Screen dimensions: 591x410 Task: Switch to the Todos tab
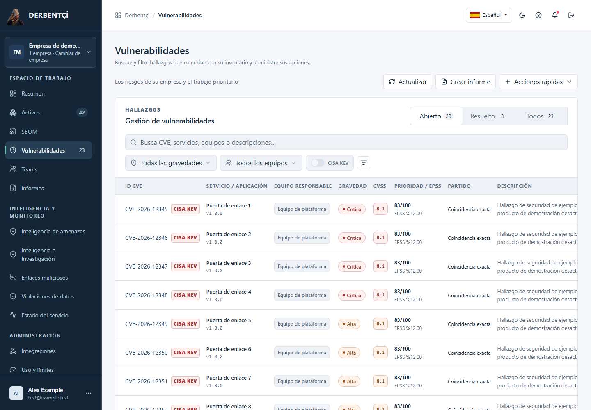[x=540, y=116]
